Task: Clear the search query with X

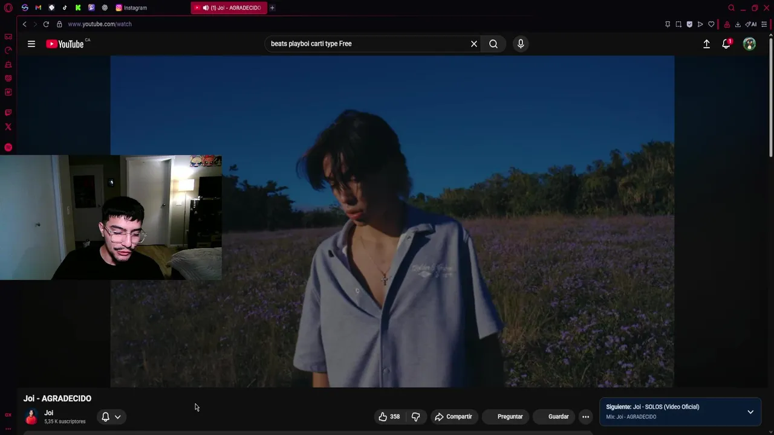Action: click(474, 43)
